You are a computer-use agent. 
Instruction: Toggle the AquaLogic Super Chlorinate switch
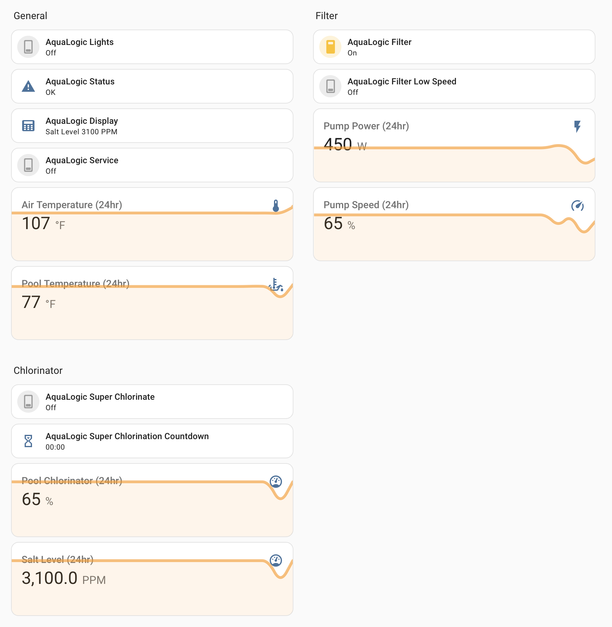click(x=28, y=401)
